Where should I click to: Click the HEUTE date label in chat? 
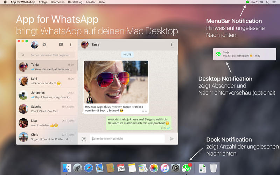(127, 55)
